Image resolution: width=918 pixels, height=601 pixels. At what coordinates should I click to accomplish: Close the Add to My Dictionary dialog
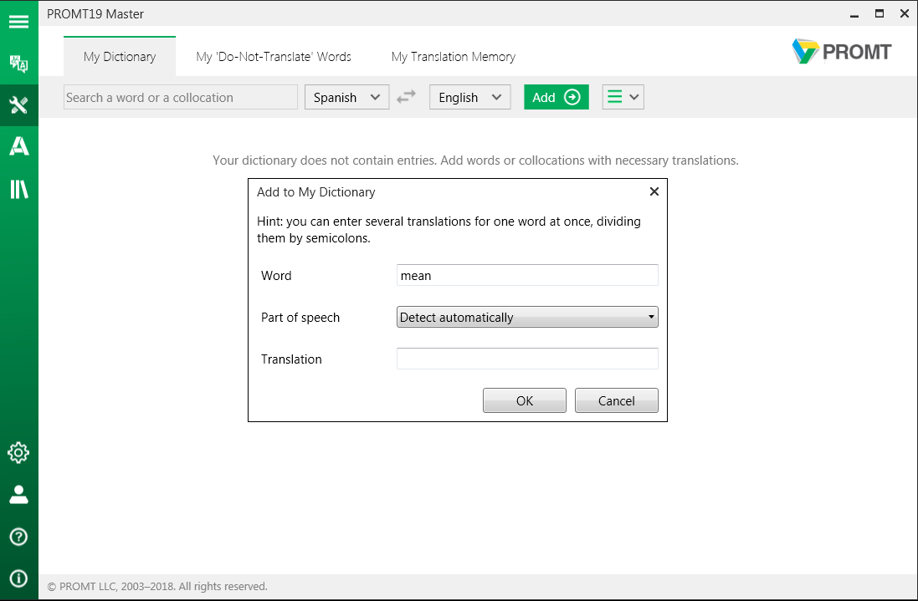click(654, 191)
